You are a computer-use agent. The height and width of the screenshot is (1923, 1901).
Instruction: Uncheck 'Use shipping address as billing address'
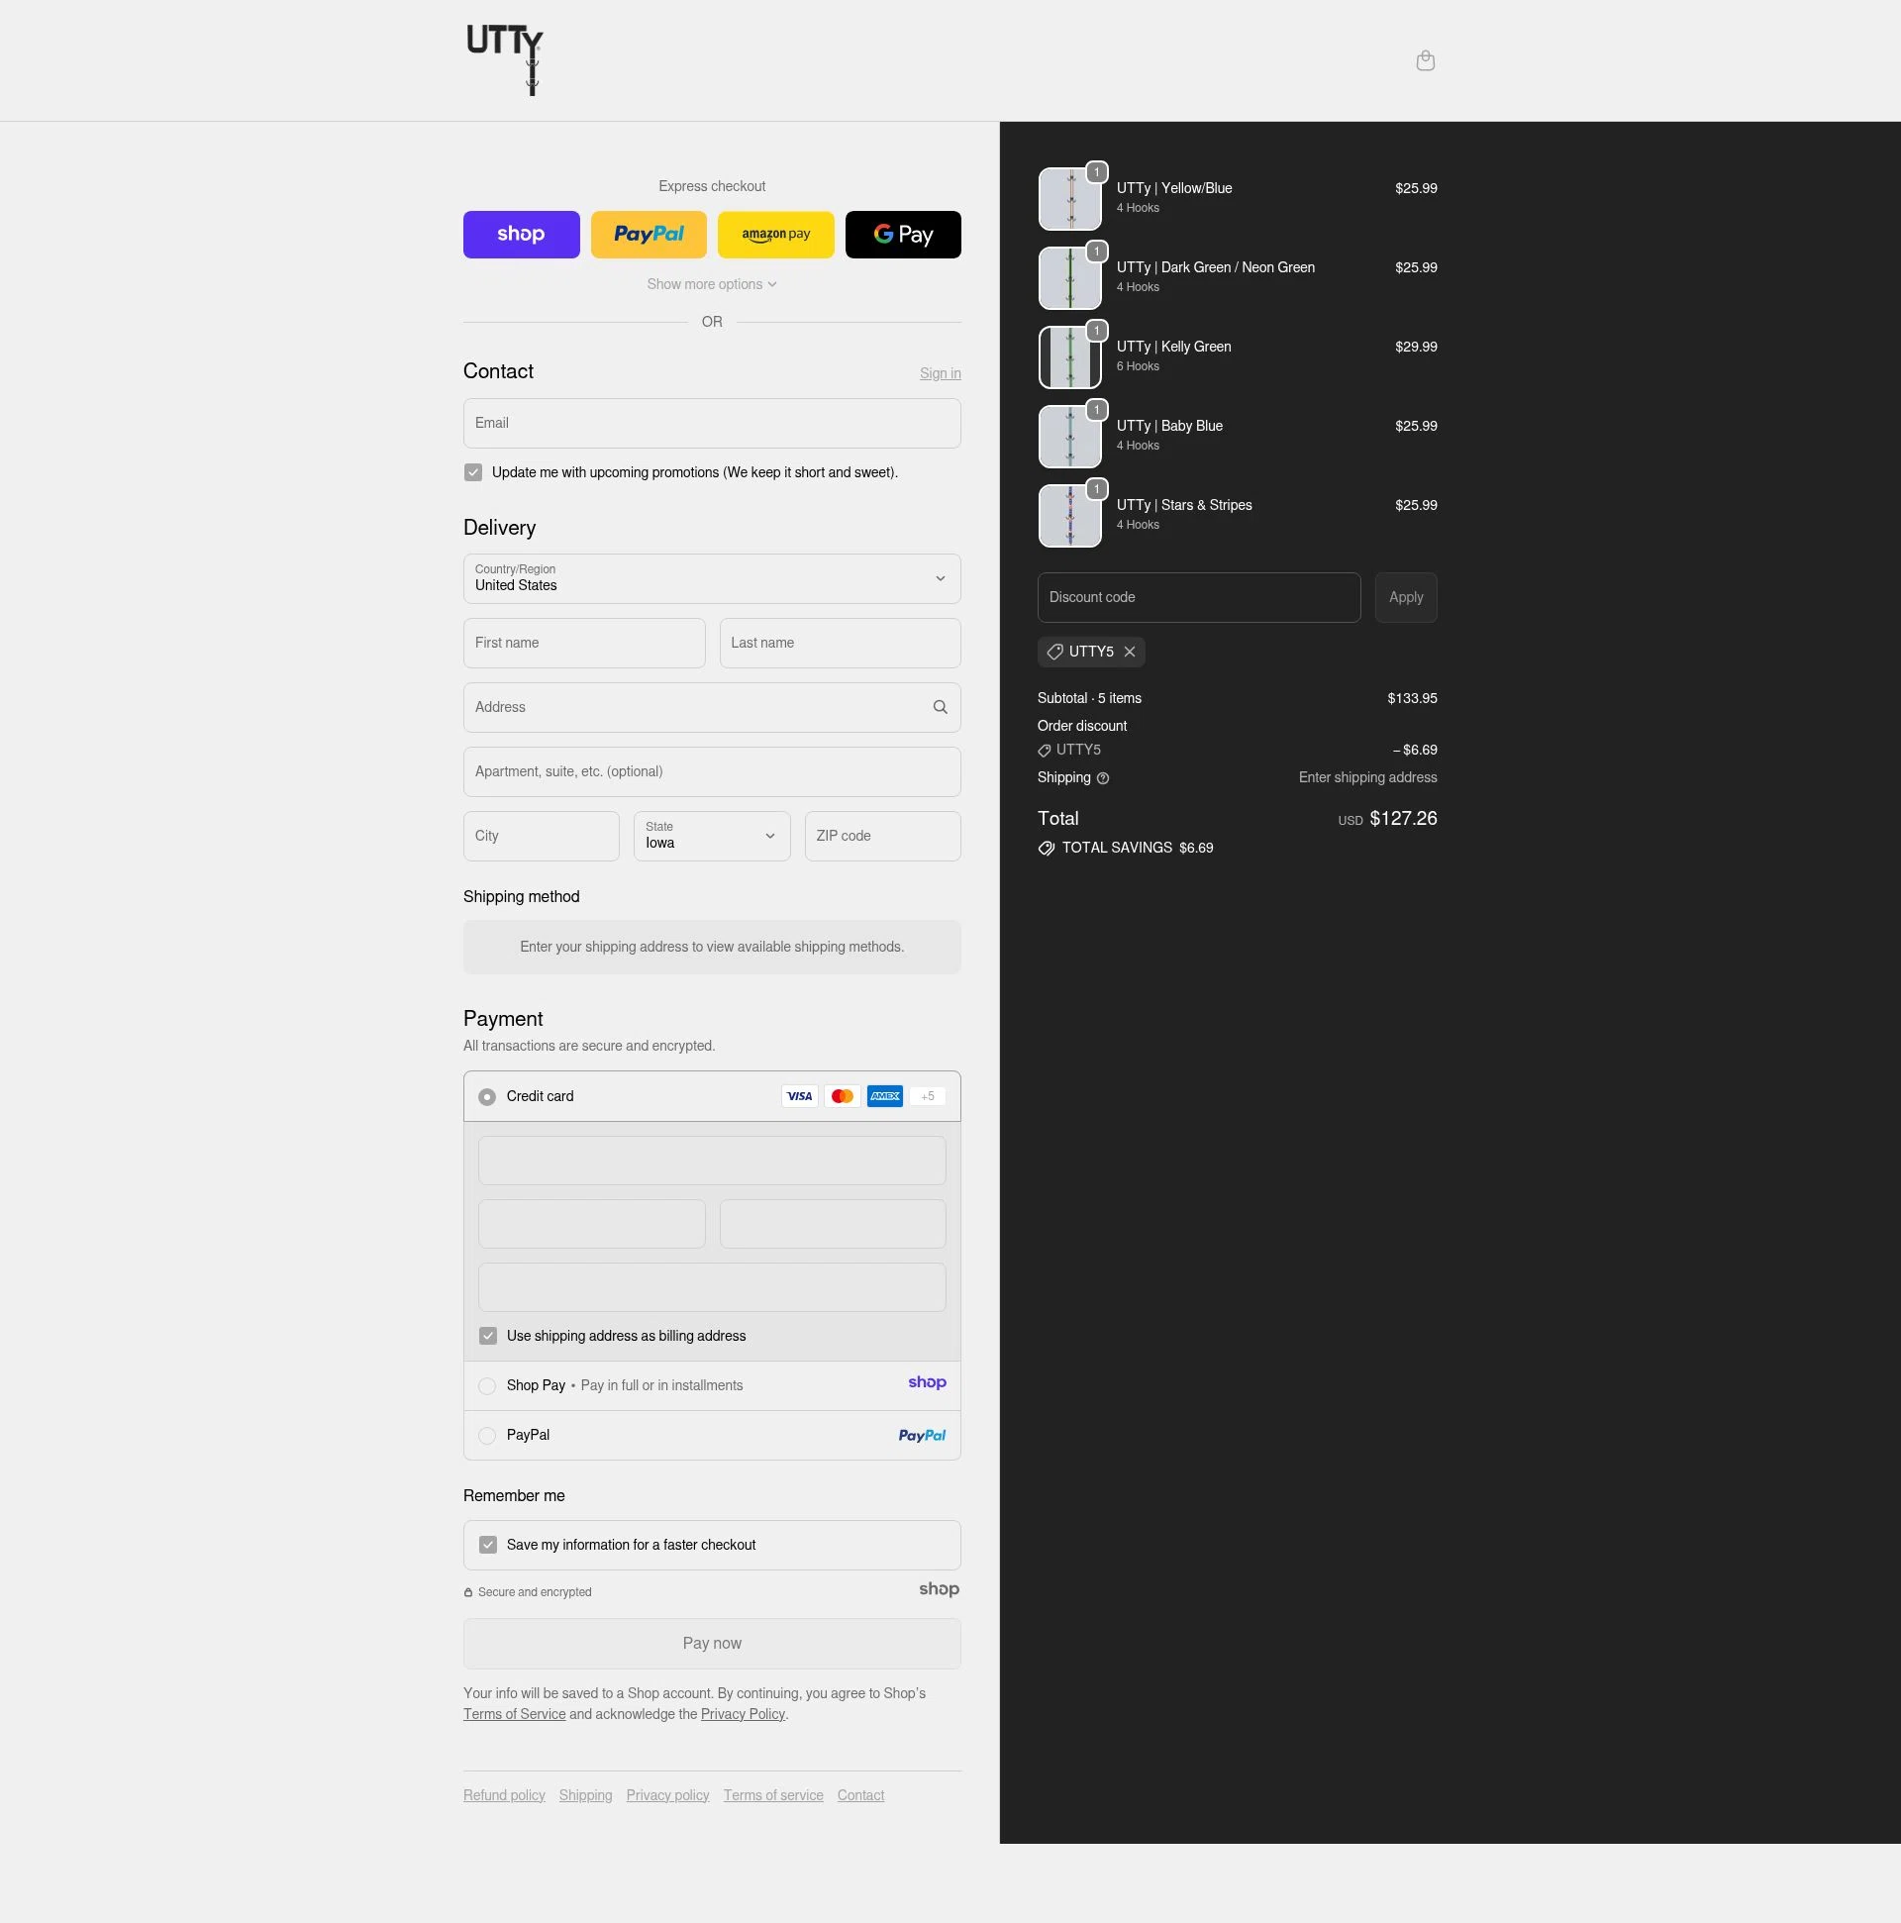pyautogui.click(x=487, y=1336)
